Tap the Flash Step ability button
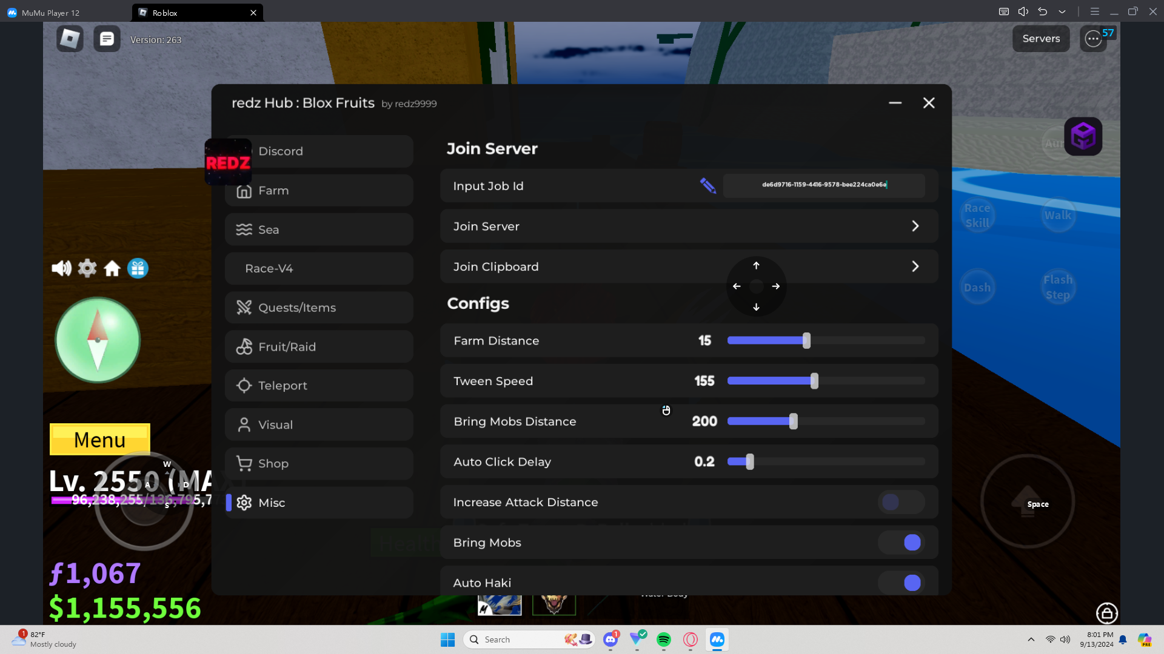 1058,288
